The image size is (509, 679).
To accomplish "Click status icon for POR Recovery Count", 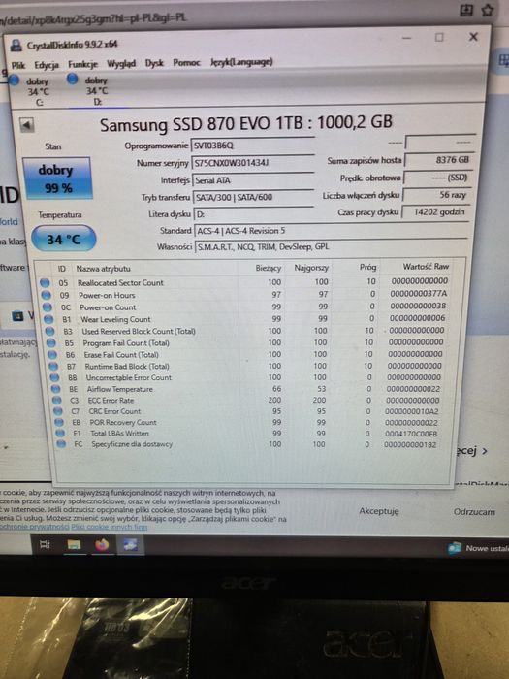I will click(59, 422).
